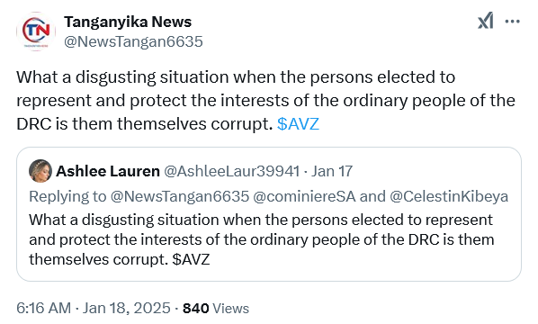Click the Tanganyika News TN logo avatar
Viewport: 538px width, 324px height.
[36, 31]
